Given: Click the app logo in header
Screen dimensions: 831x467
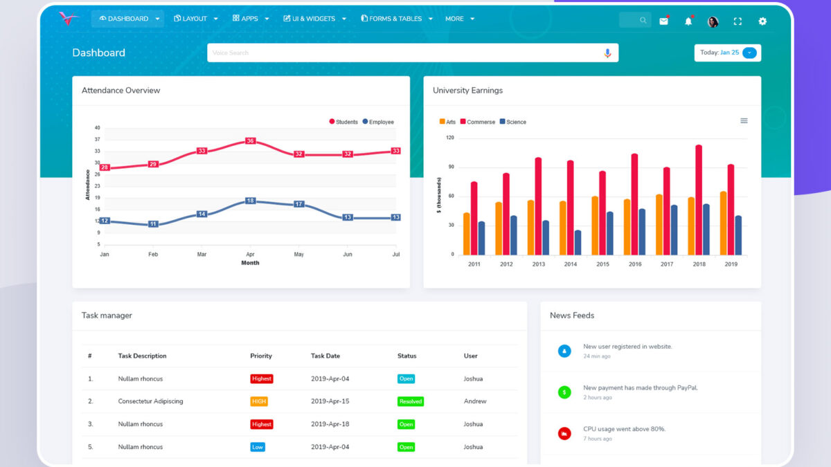Looking at the screenshot, I should [x=69, y=19].
